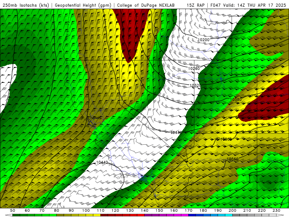Select the 10320 contour label

pyautogui.click(x=195, y=85)
